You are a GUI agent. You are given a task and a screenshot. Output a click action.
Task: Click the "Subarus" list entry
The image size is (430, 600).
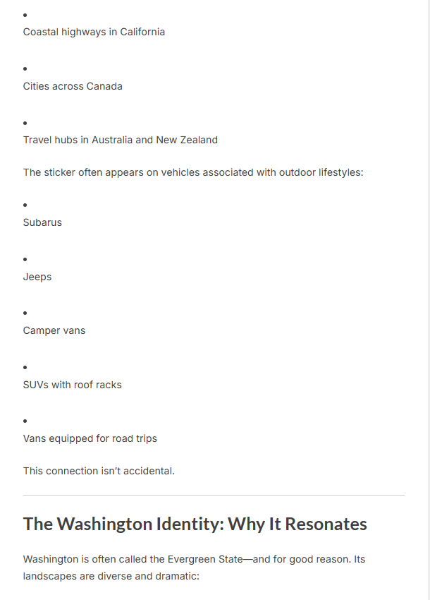[42, 222]
